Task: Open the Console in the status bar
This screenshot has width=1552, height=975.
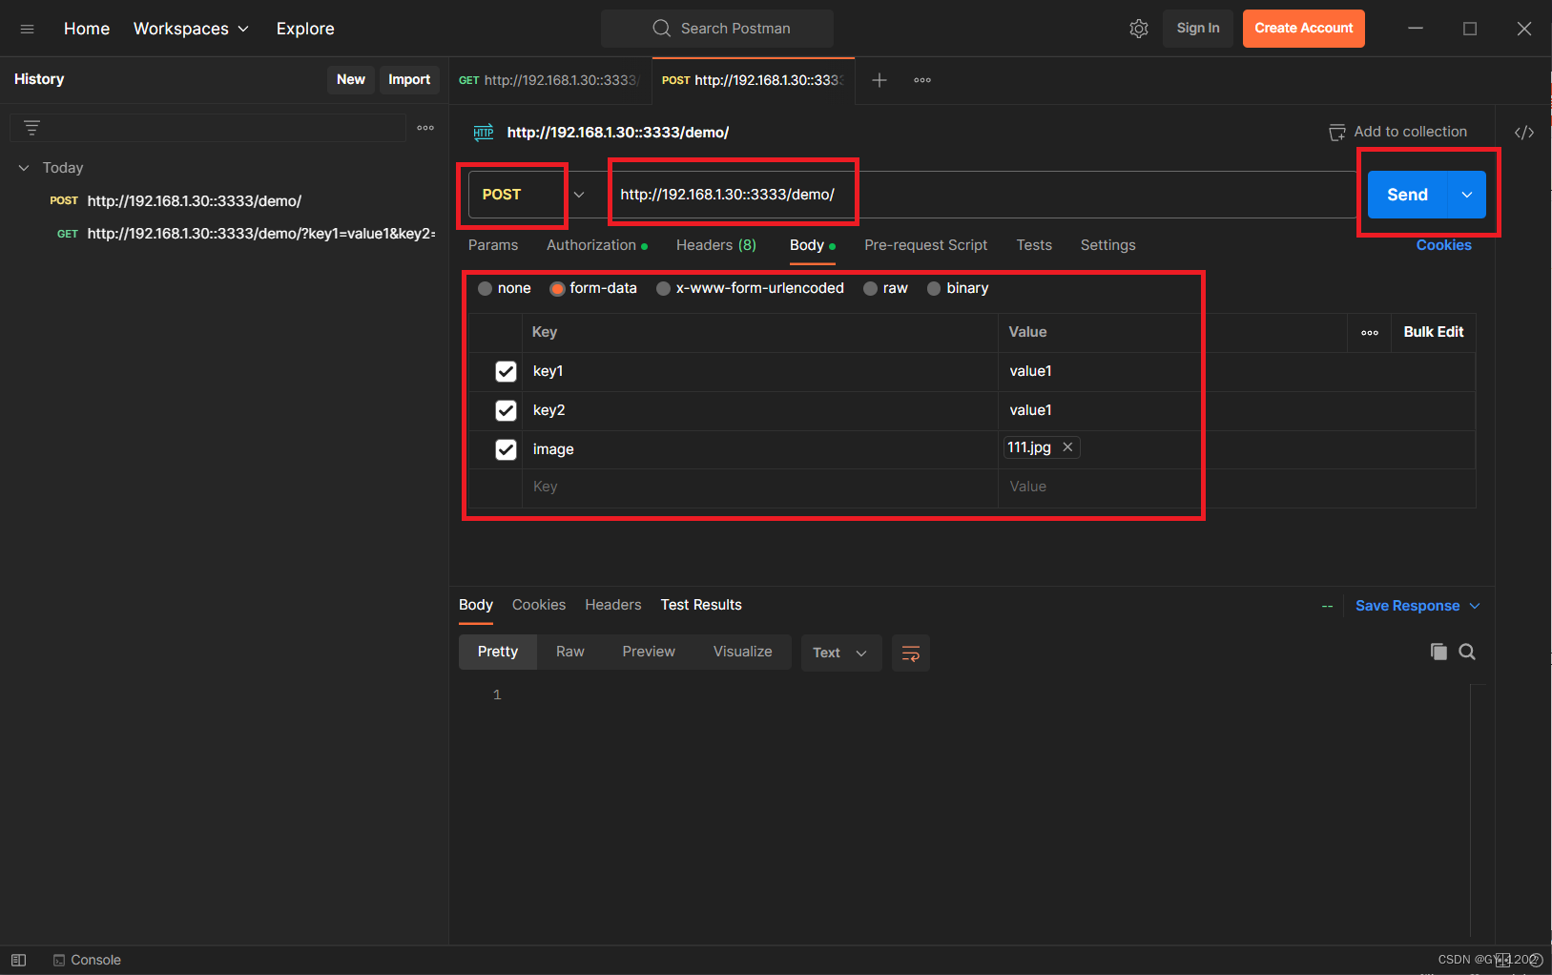Action: pyautogui.click(x=87, y=960)
